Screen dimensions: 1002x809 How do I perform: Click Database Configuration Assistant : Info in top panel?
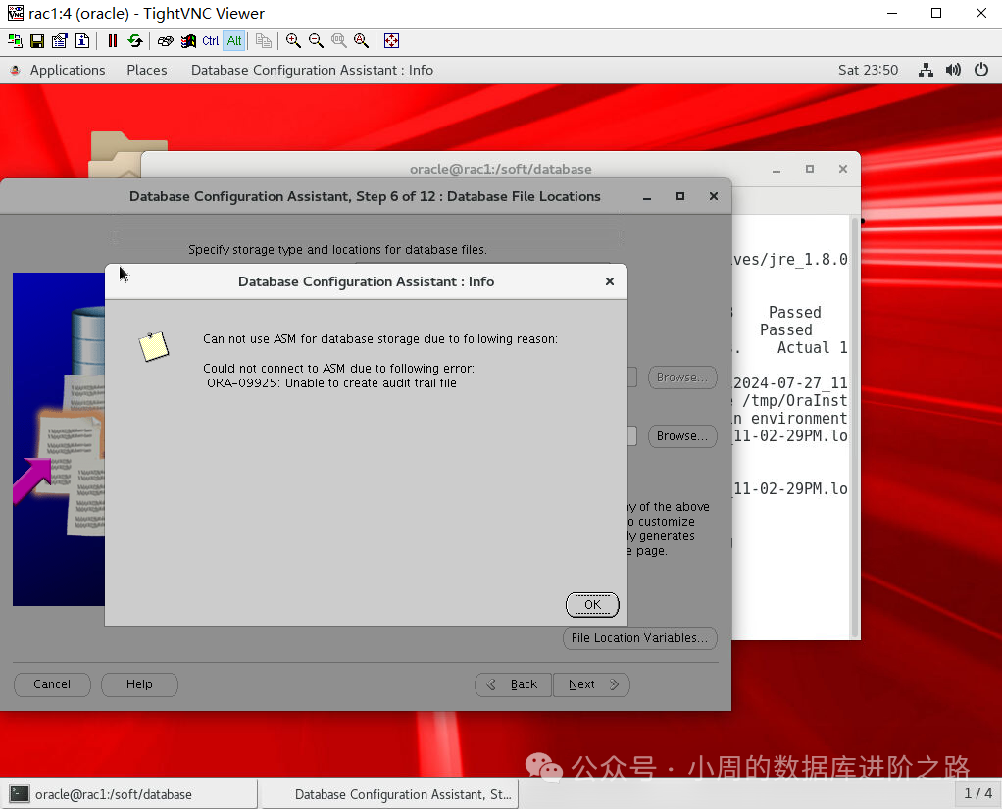click(312, 70)
